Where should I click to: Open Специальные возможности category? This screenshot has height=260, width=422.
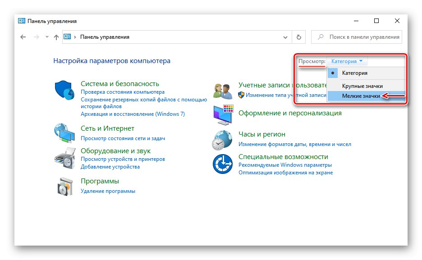click(283, 157)
